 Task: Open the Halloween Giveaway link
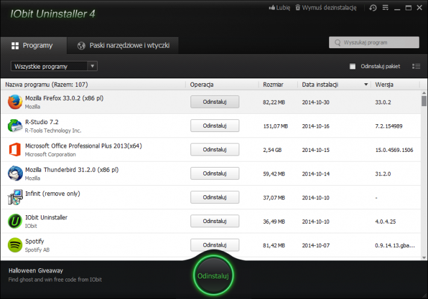point(36,271)
